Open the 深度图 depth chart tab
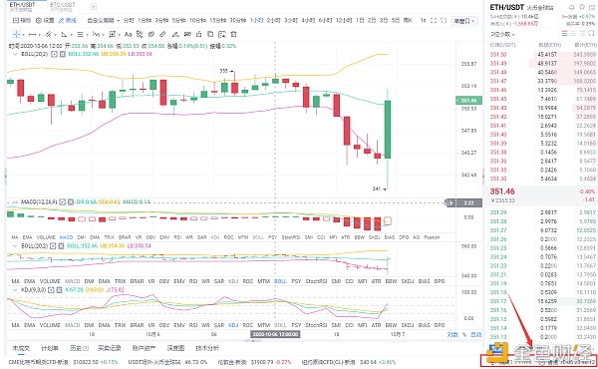The image size is (598, 369). point(175,348)
